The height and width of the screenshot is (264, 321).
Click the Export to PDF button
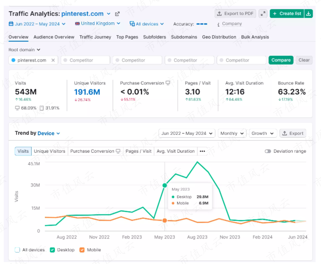pos(235,14)
